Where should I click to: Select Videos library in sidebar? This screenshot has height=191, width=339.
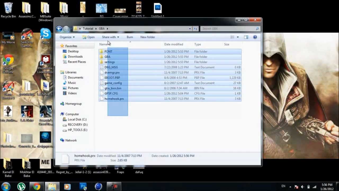pyautogui.click(x=72, y=93)
